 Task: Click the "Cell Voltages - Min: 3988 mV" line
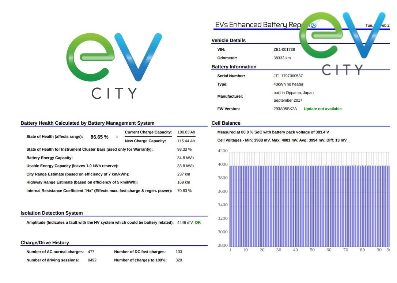click(x=282, y=140)
